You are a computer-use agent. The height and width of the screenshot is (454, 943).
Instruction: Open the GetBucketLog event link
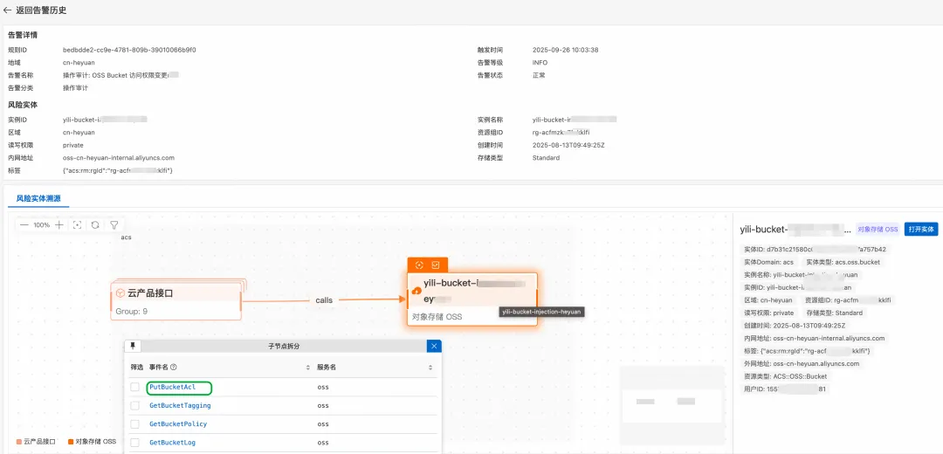click(173, 443)
